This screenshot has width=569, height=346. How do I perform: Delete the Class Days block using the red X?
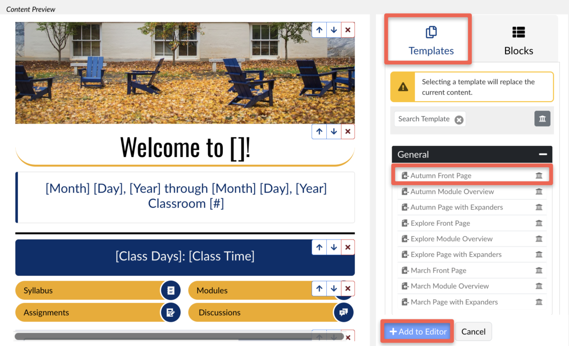coord(348,247)
